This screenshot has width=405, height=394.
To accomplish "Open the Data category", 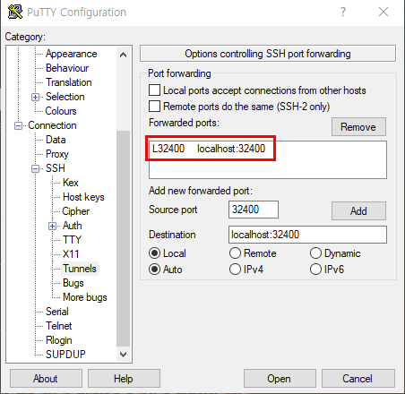I will tap(56, 140).
